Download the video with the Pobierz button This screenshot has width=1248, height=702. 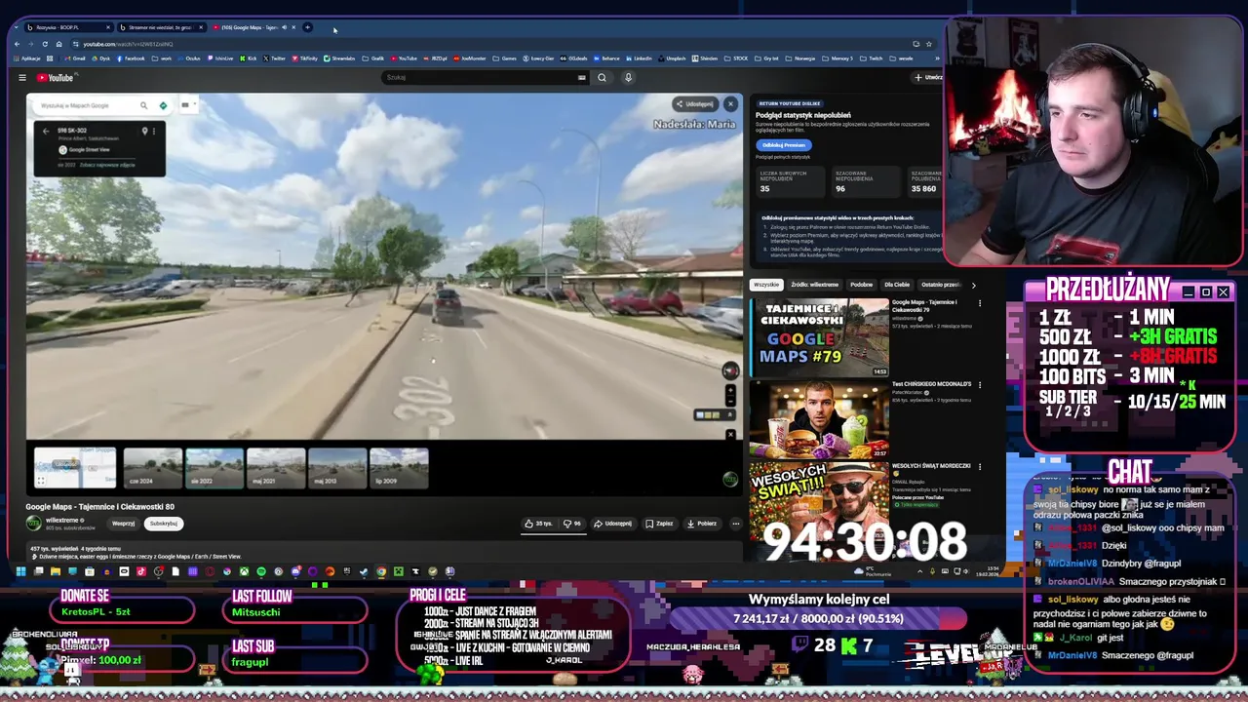pyautogui.click(x=702, y=524)
